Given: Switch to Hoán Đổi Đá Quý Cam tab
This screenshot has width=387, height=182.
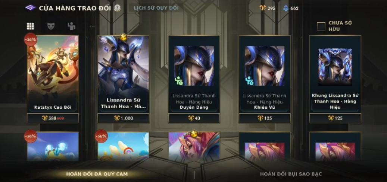Looking at the screenshot, I should coord(97,174).
